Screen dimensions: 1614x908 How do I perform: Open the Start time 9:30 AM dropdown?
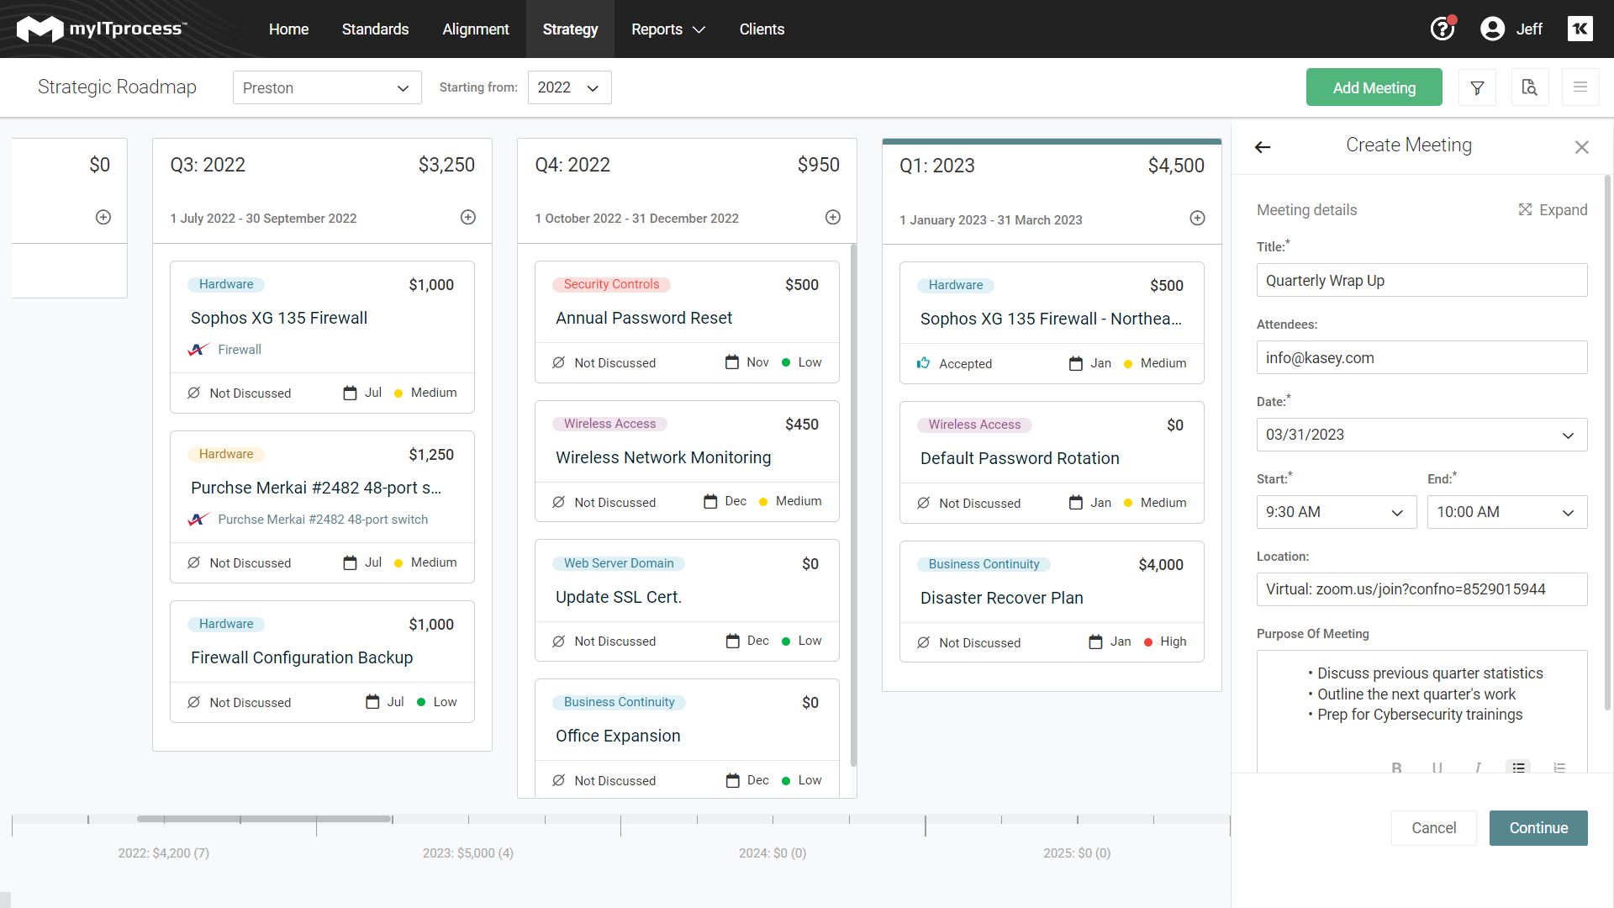(1336, 512)
